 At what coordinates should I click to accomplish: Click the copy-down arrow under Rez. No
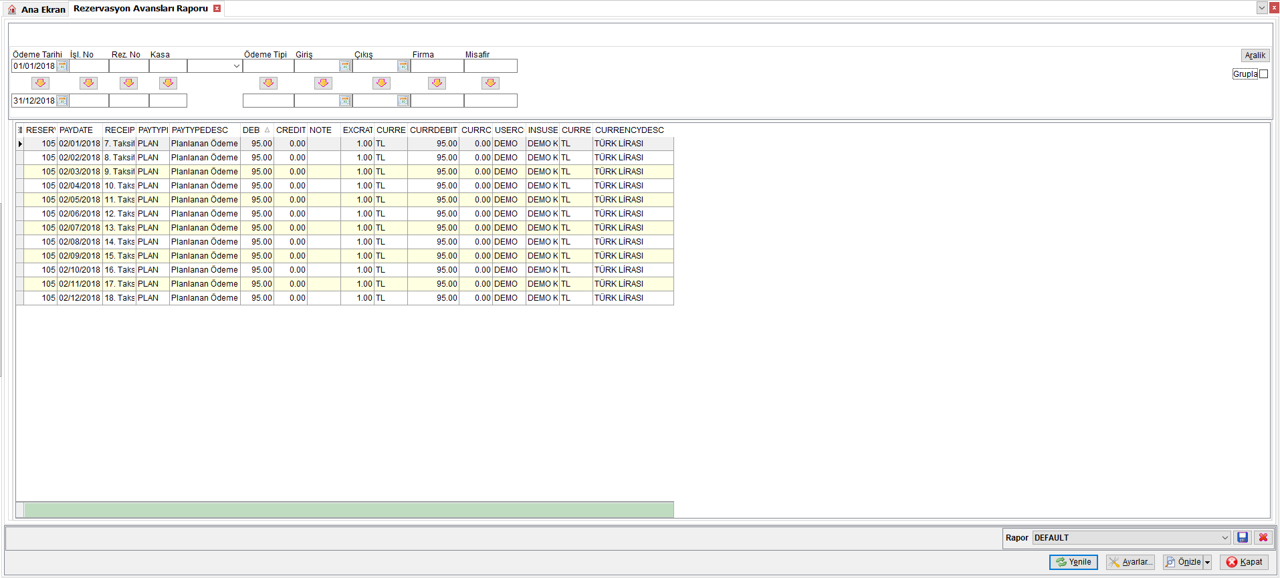pyautogui.click(x=128, y=83)
